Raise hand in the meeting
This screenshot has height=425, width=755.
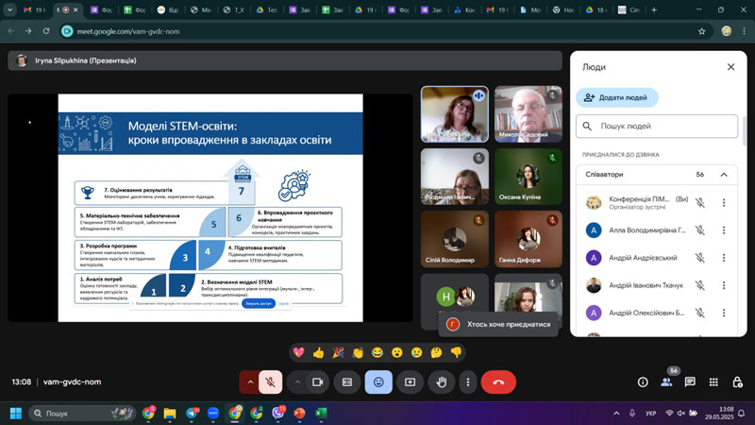click(441, 382)
